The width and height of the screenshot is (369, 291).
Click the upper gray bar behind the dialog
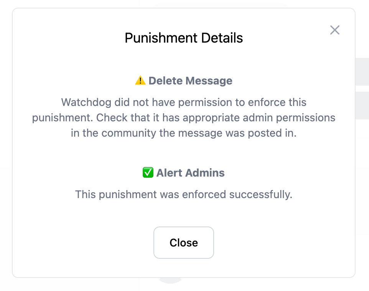click(x=362, y=71)
